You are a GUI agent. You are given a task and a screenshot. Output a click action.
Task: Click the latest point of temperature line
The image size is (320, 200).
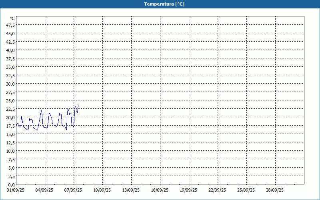click(x=78, y=106)
